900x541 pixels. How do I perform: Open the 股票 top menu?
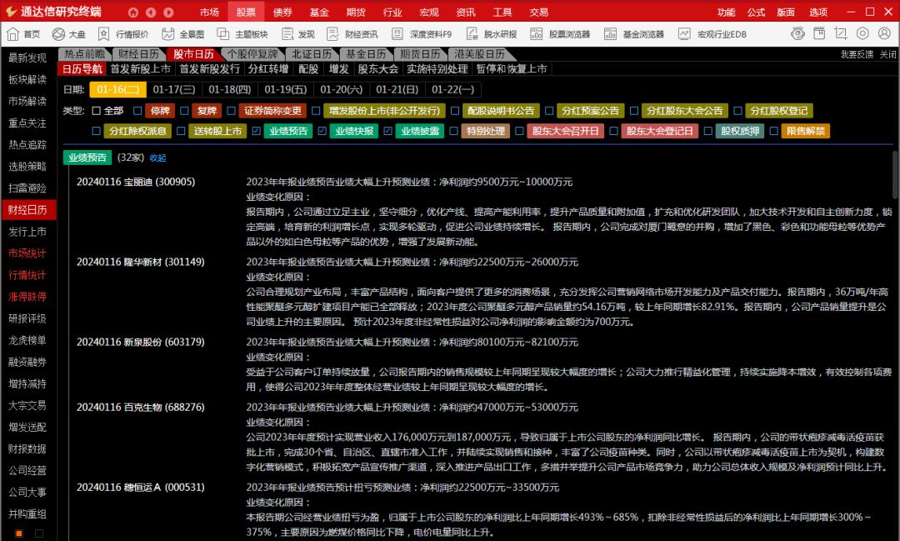click(x=246, y=12)
